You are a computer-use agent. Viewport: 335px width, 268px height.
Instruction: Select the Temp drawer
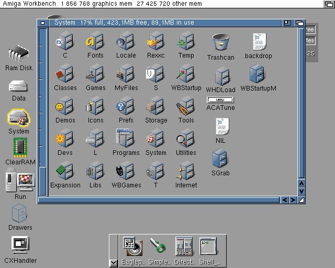coord(186,41)
